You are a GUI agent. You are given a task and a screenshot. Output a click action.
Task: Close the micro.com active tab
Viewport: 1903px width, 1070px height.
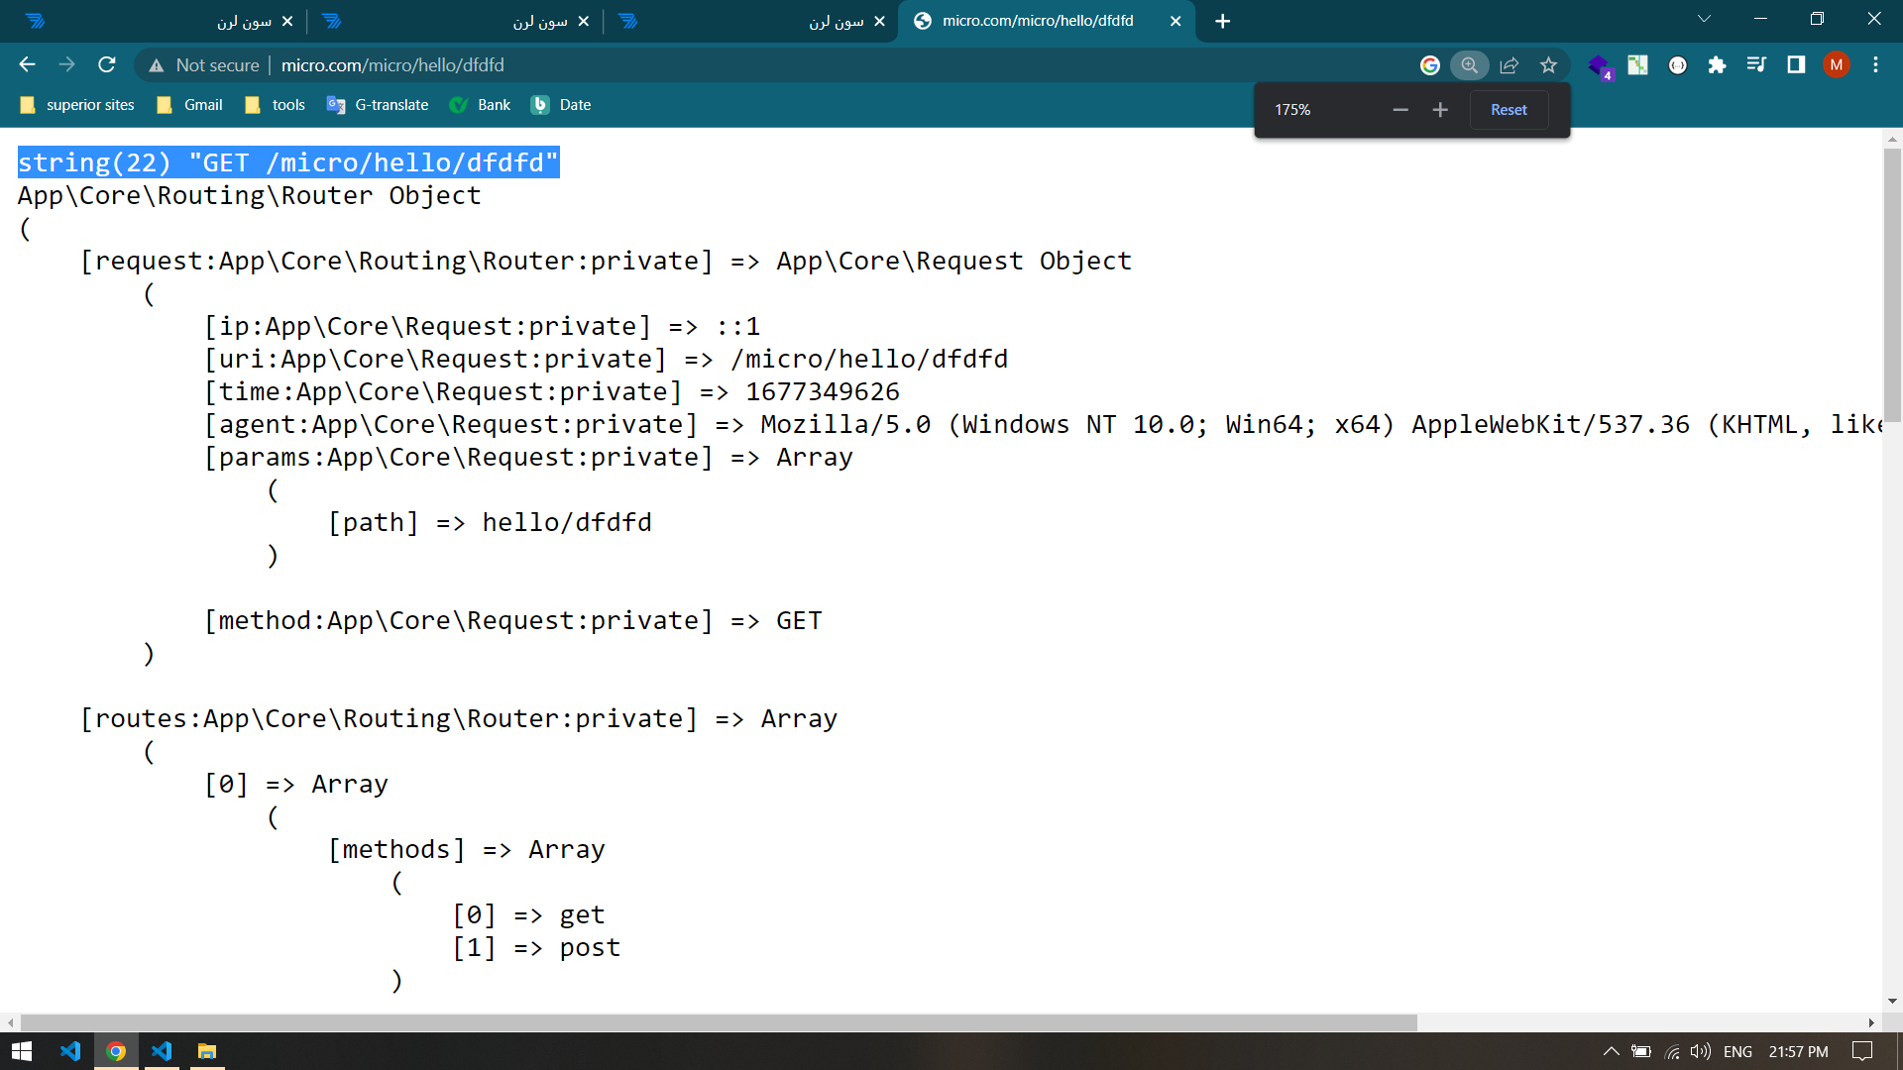[x=1175, y=21]
